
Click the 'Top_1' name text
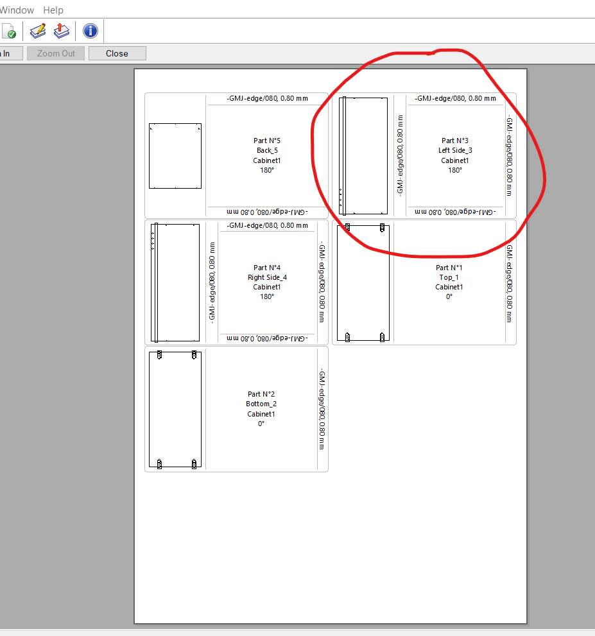[x=449, y=277]
